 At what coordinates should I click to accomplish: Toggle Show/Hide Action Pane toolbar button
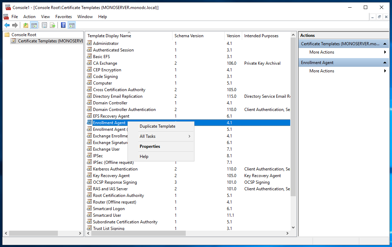pyautogui.click(x=71, y=25)
